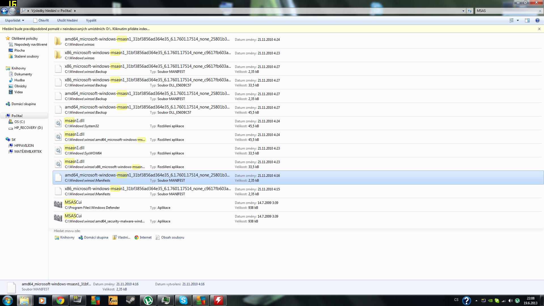Screen dimensions: 544x306
Task: Open the Uspořádat dropdown menu
Action: coord(14,20)
